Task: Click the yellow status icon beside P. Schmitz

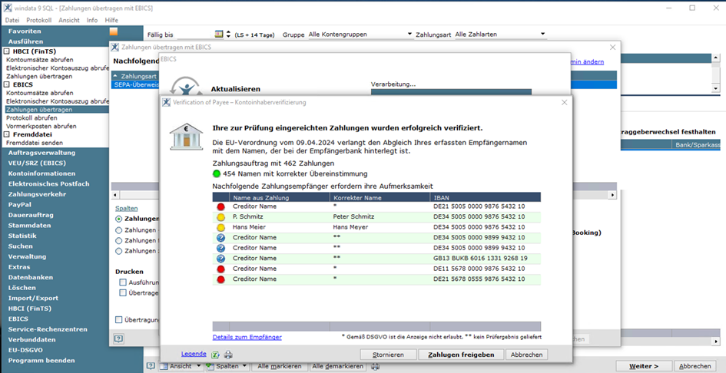Action: pos(220,217)
